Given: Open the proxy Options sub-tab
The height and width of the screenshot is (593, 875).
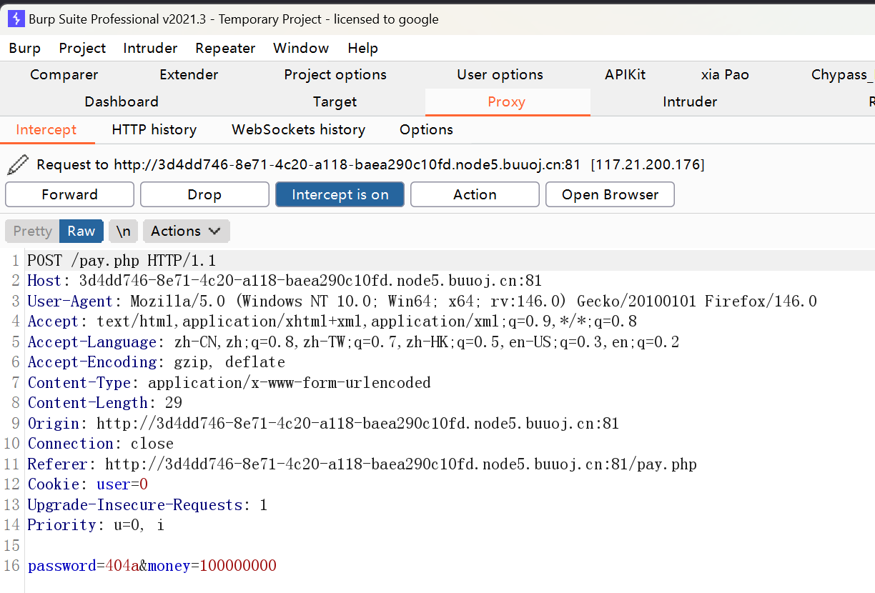Looking at the screenshot, I should [x=426, y=129].
